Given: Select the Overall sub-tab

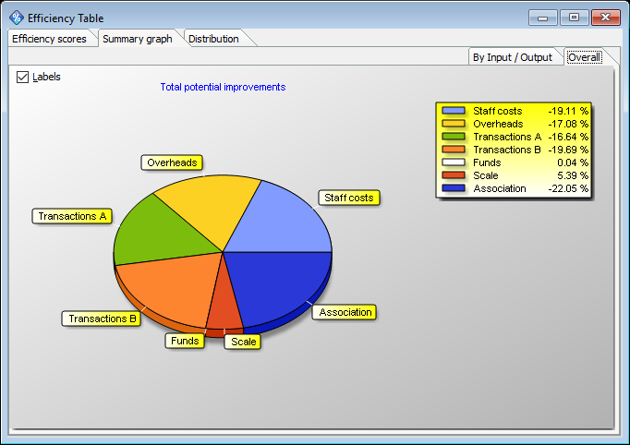Looking at the screenshot, I should click(584, 57).
